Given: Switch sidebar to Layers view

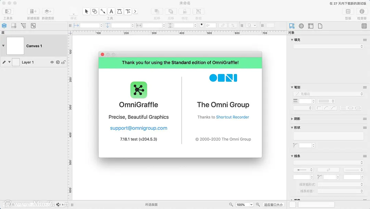Looking at the screenshot, I should tap(4, 26).
